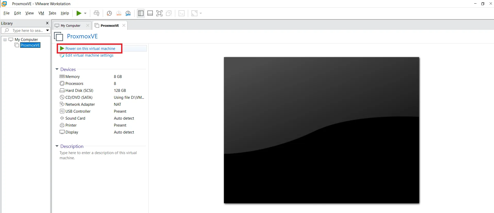Screen dimensions: 494x213
Task: Click the stretch guest display toolbar icon
Action: [194, 13]
